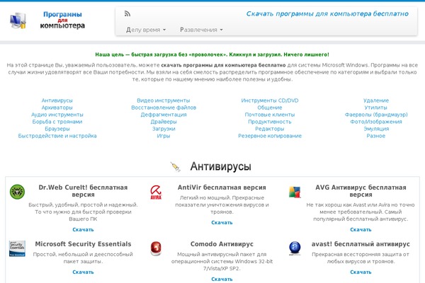Image resolution: width=425 pixels, height=283 pixels.
Task: Click the Антивирусы section heading
Action: click(220, 166)
